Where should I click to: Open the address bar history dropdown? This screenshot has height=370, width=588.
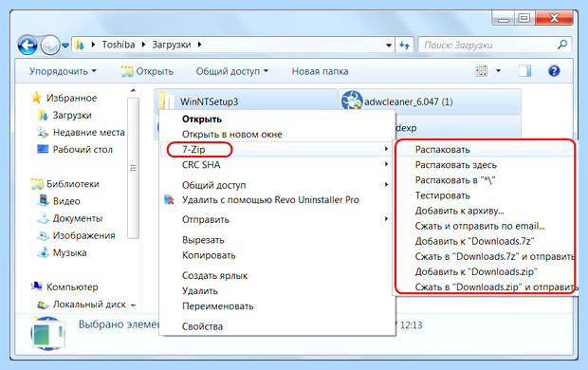tap(389, 46)
